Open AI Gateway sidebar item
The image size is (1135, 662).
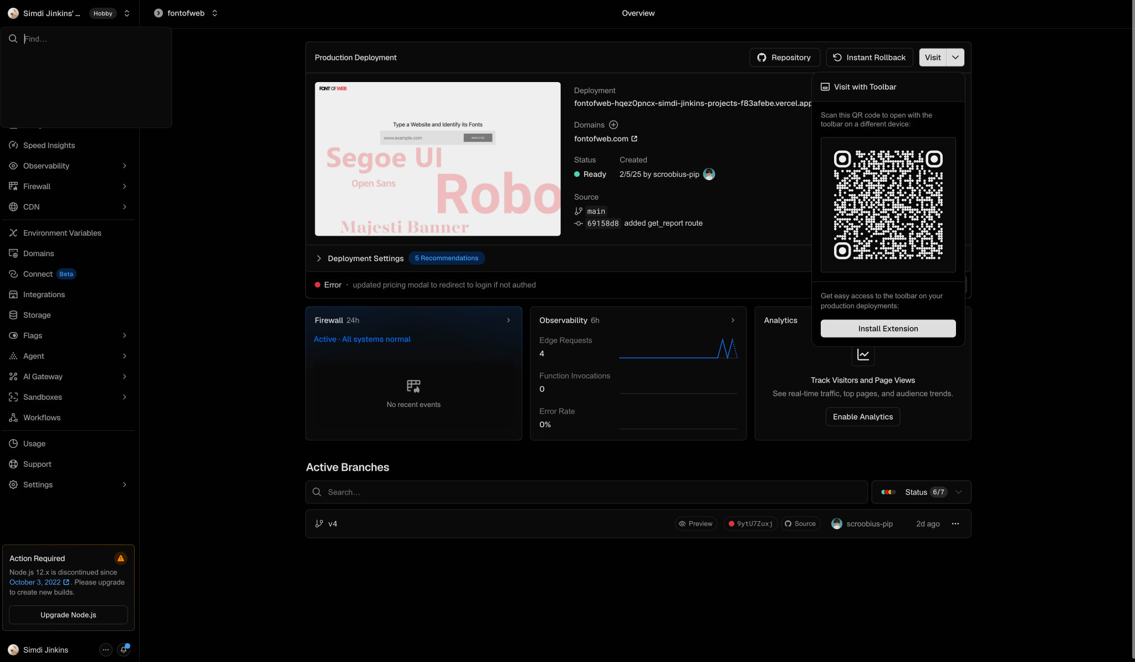tap(68, 376)
